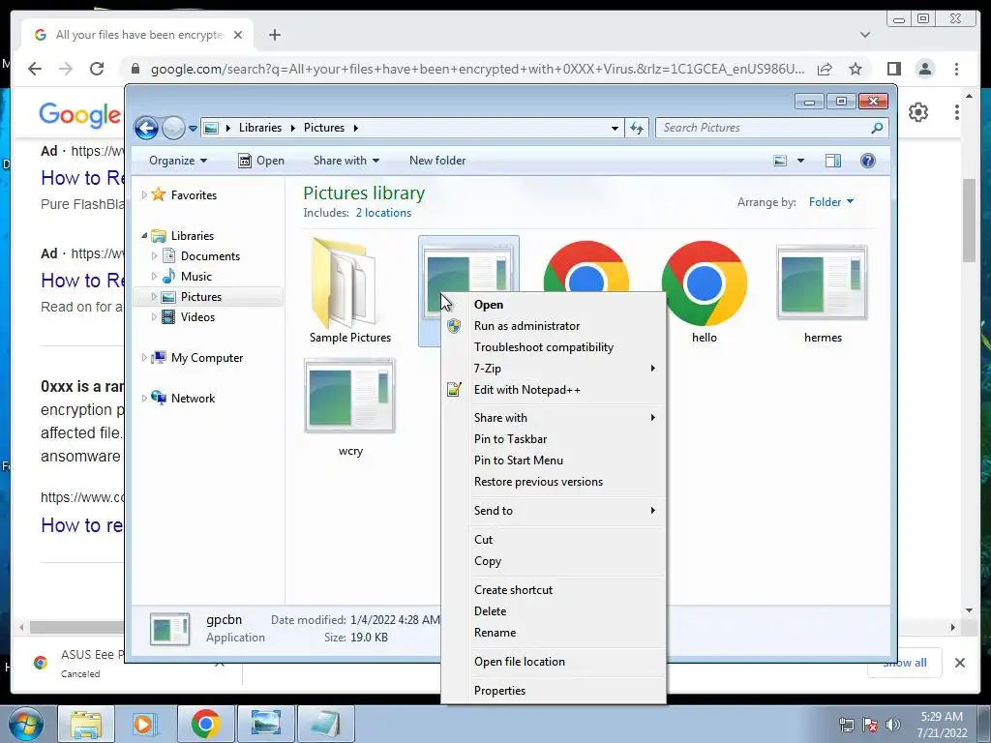The image size is (991, 743).
Task: Choose Rename in context menu
Action: [555, 633]
